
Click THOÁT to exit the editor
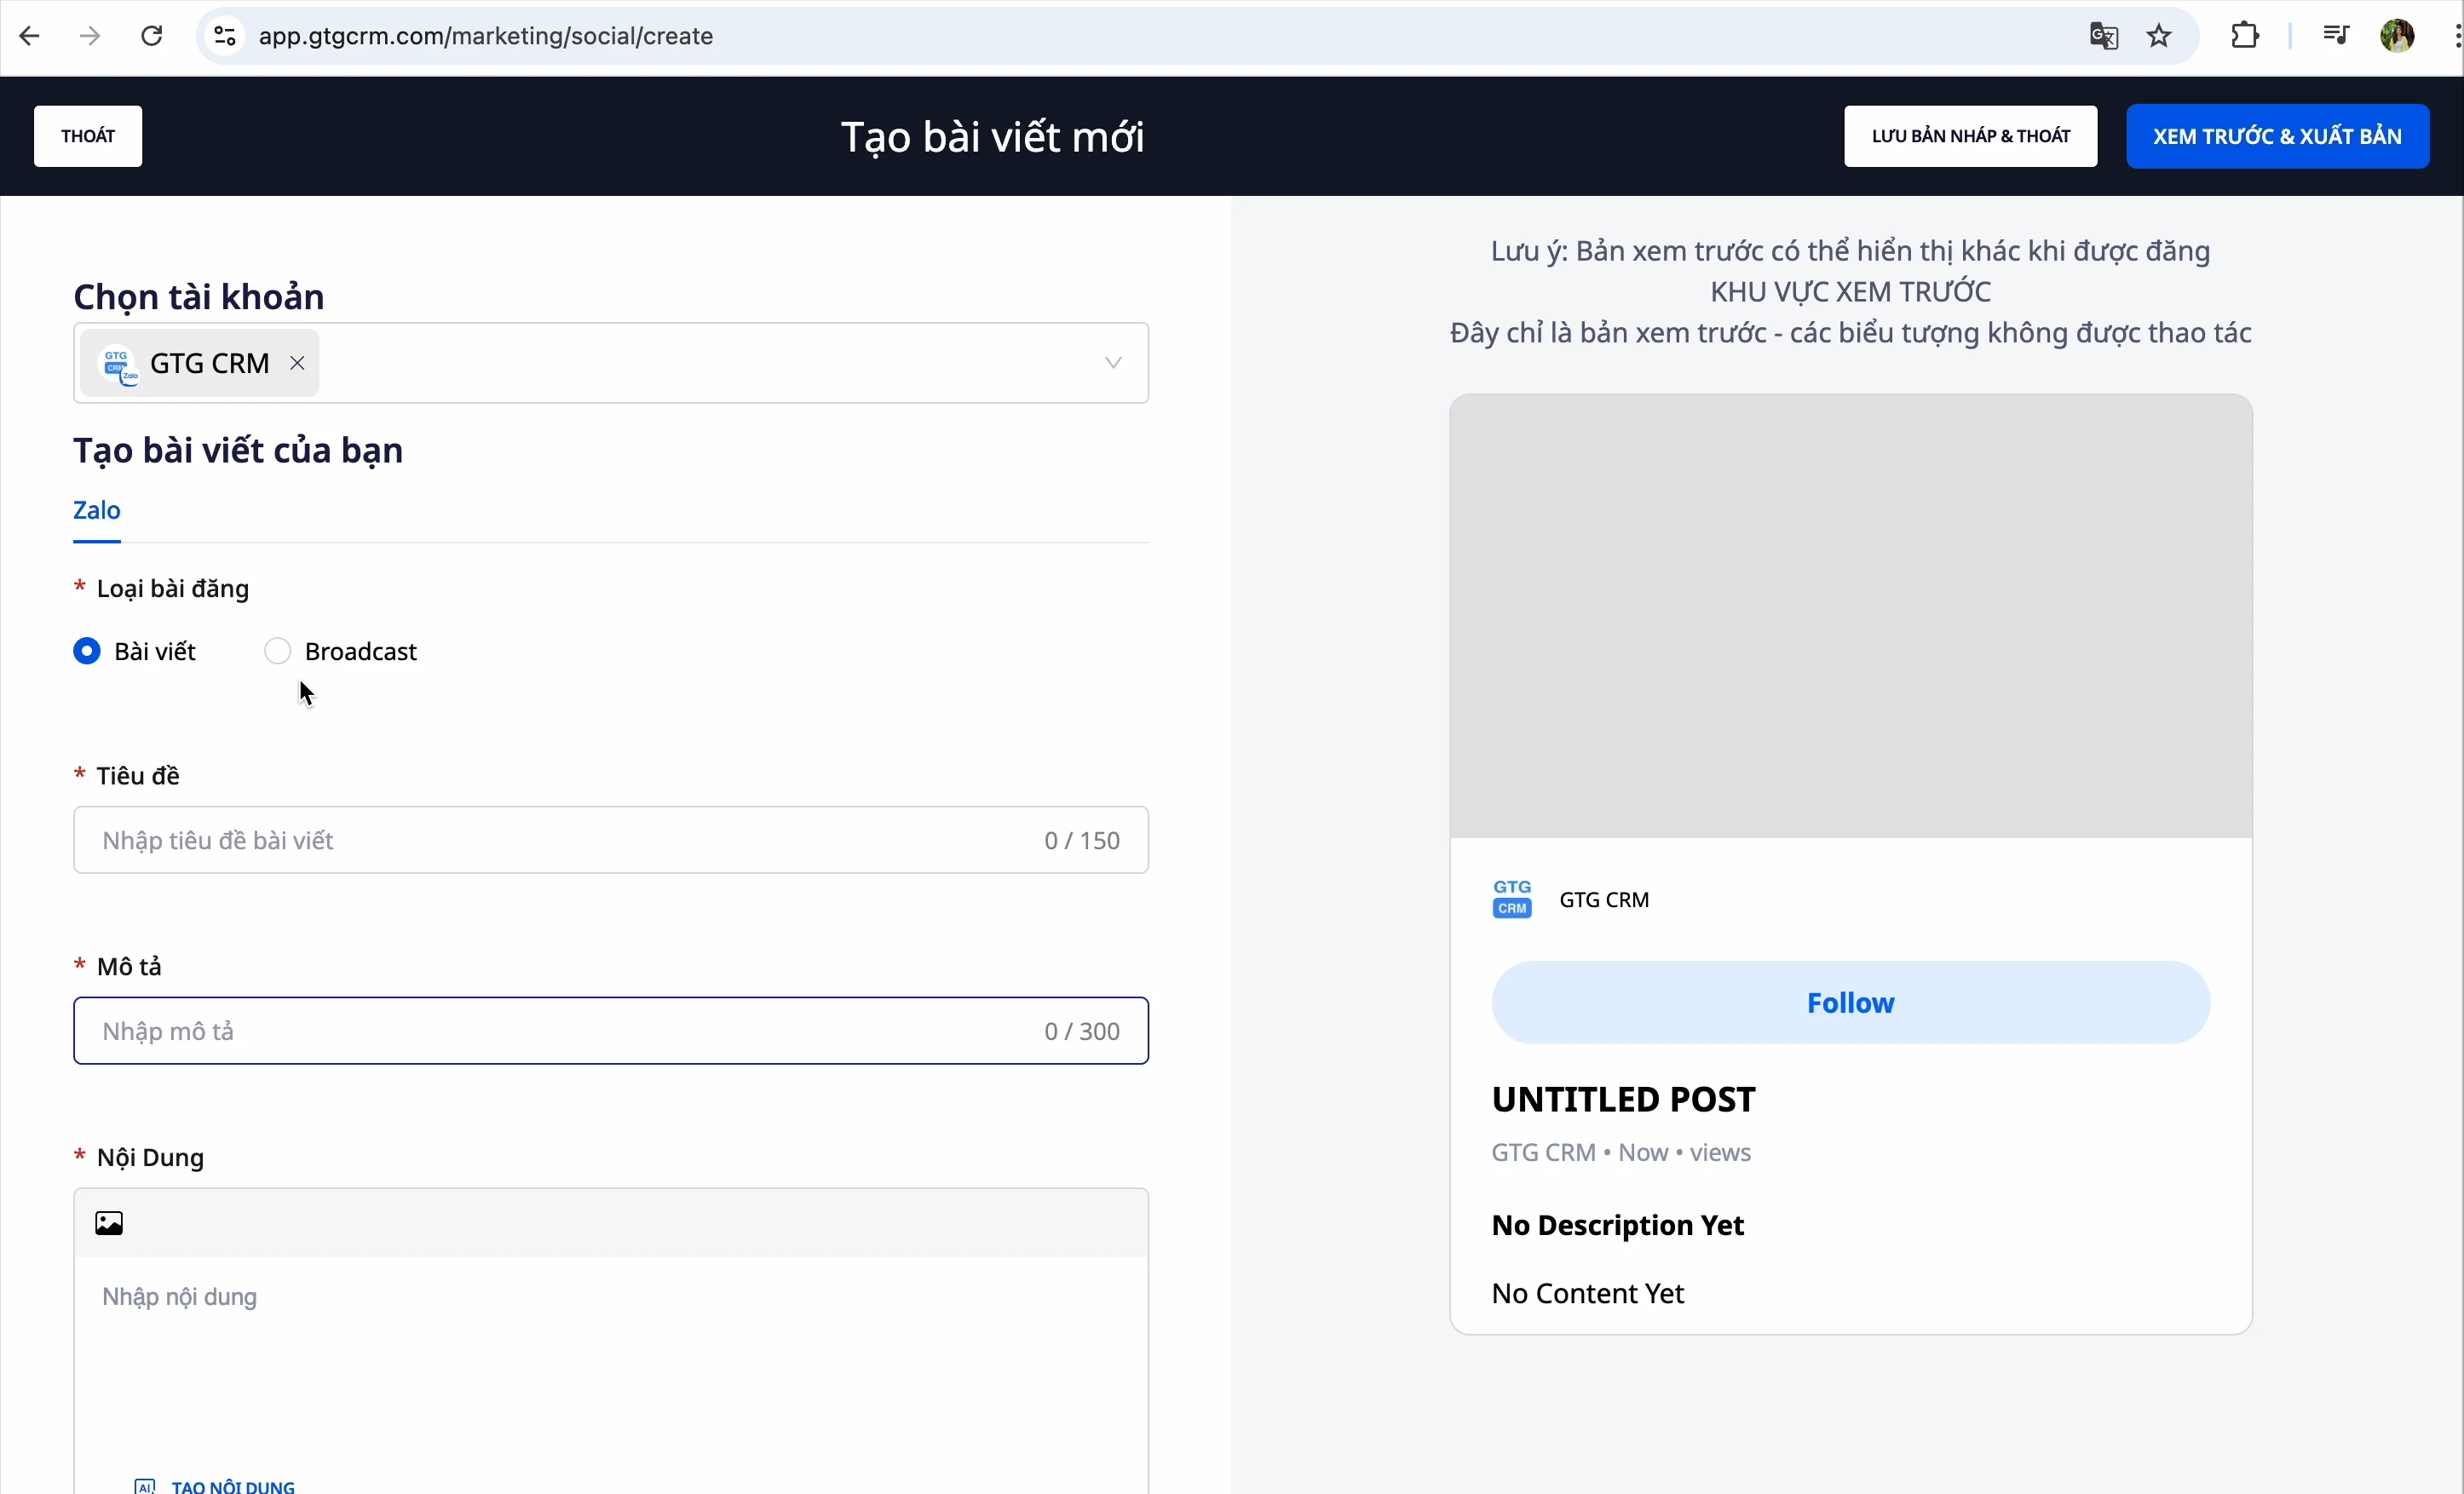coord(88,136)
